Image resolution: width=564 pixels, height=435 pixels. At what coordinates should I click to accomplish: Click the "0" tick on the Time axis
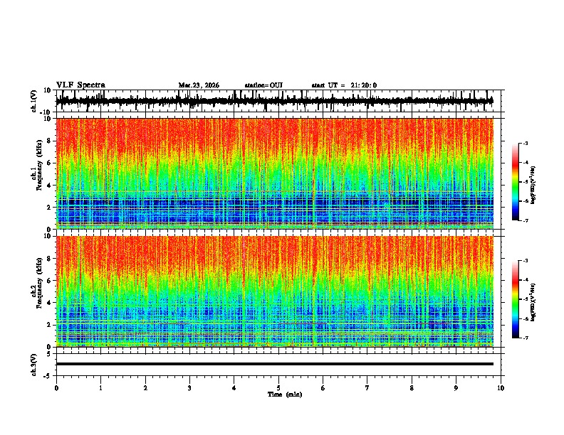[x=56, y=388]
